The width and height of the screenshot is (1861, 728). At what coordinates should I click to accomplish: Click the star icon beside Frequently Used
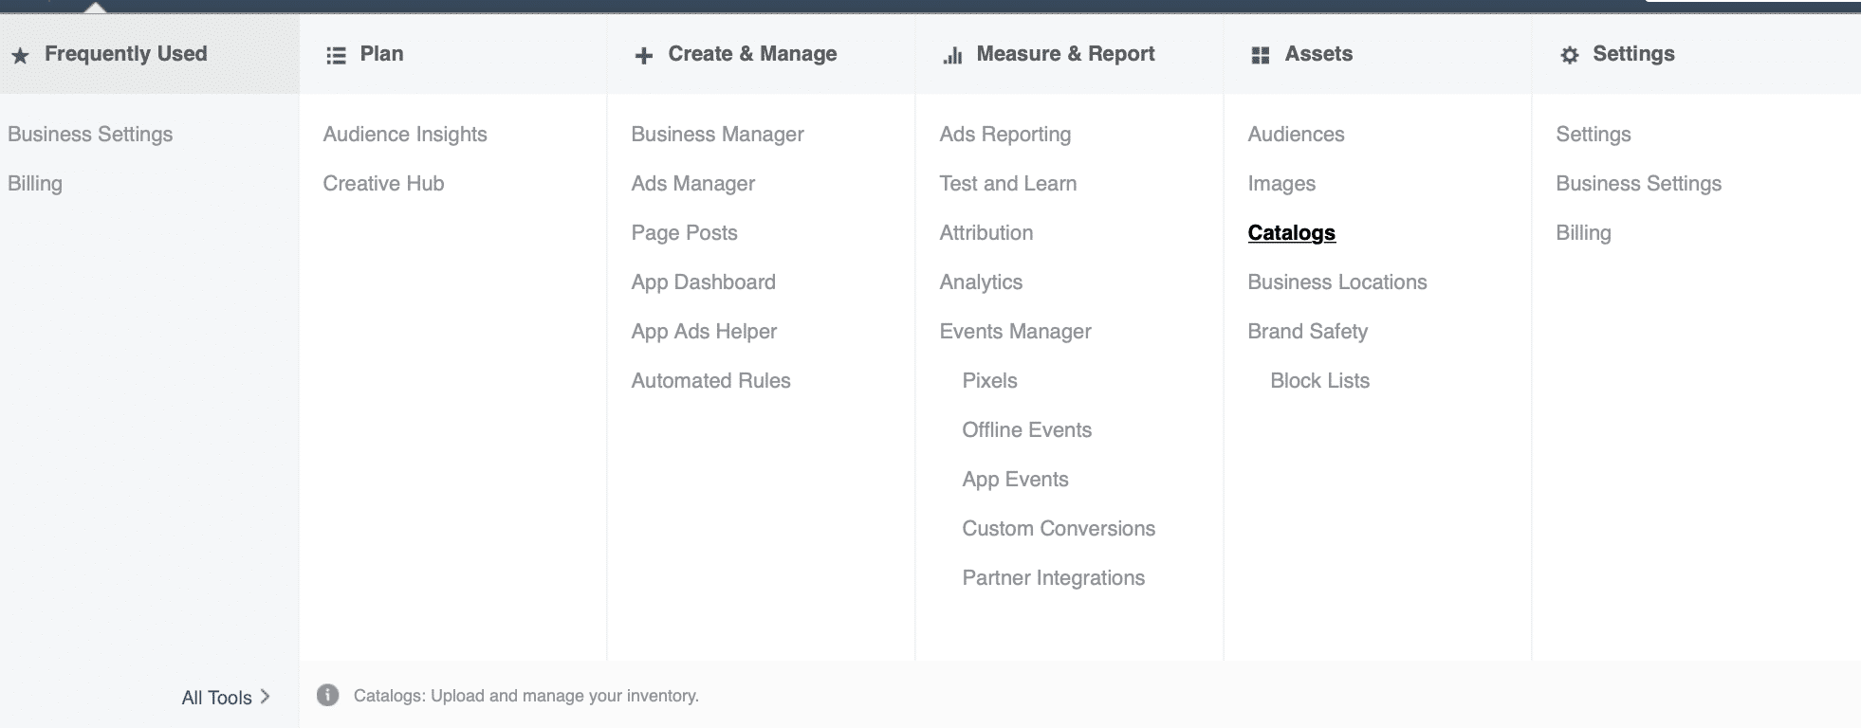20,56
